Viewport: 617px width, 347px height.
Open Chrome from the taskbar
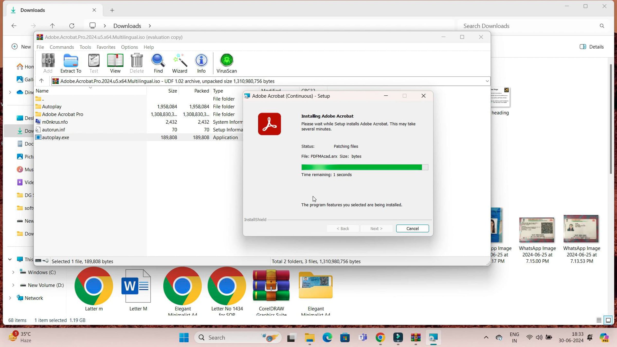coord(380,337)
